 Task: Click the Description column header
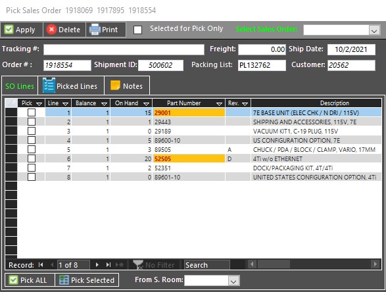(316, 103)
